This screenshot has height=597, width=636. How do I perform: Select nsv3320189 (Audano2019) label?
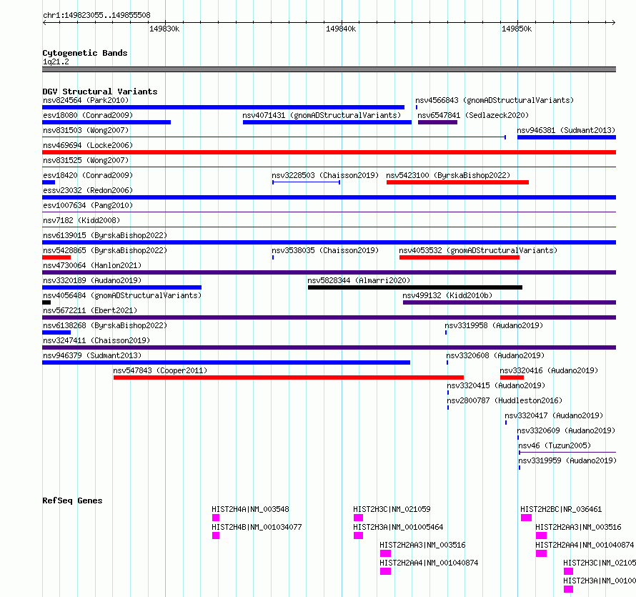pyautogui.click(x=92, y=280)
